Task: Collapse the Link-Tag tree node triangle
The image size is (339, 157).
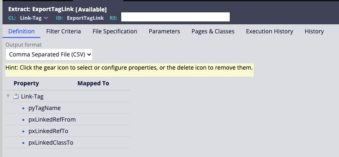Action: (8, 96)
